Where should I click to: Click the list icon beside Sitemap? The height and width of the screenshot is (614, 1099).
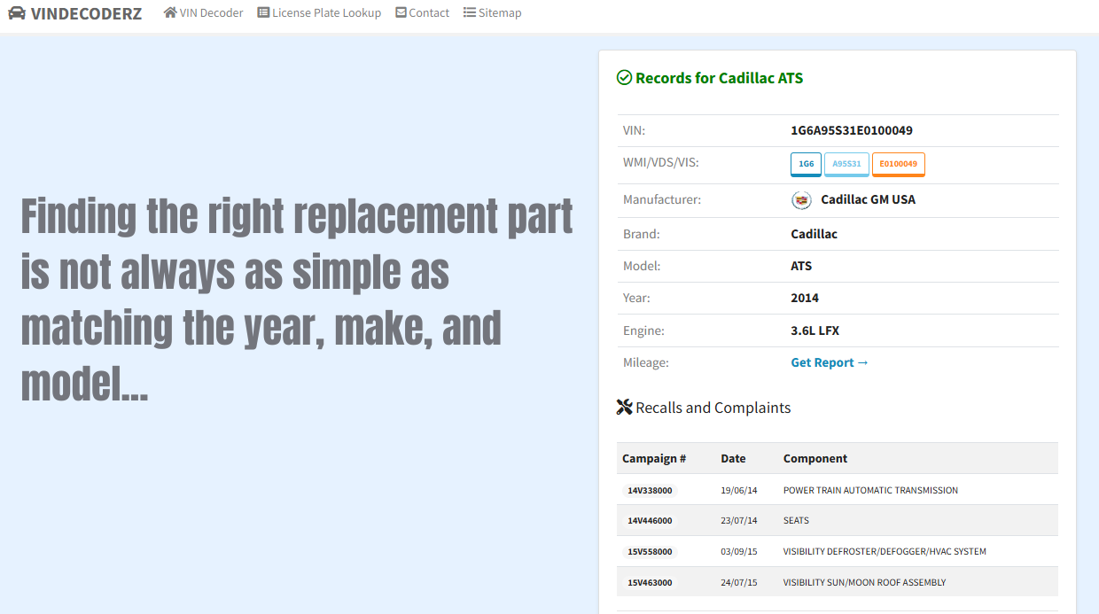click(x=470, y=12)
